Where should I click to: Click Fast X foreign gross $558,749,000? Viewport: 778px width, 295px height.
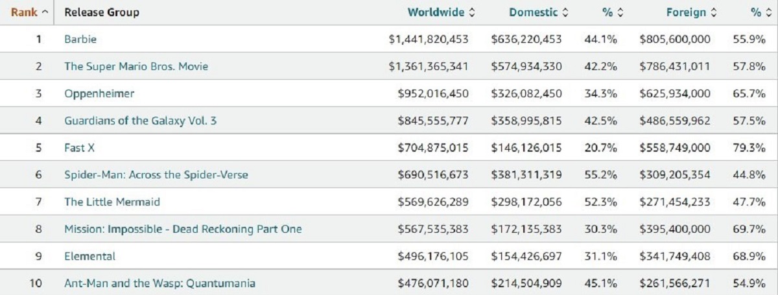click(x=674, y=148)
